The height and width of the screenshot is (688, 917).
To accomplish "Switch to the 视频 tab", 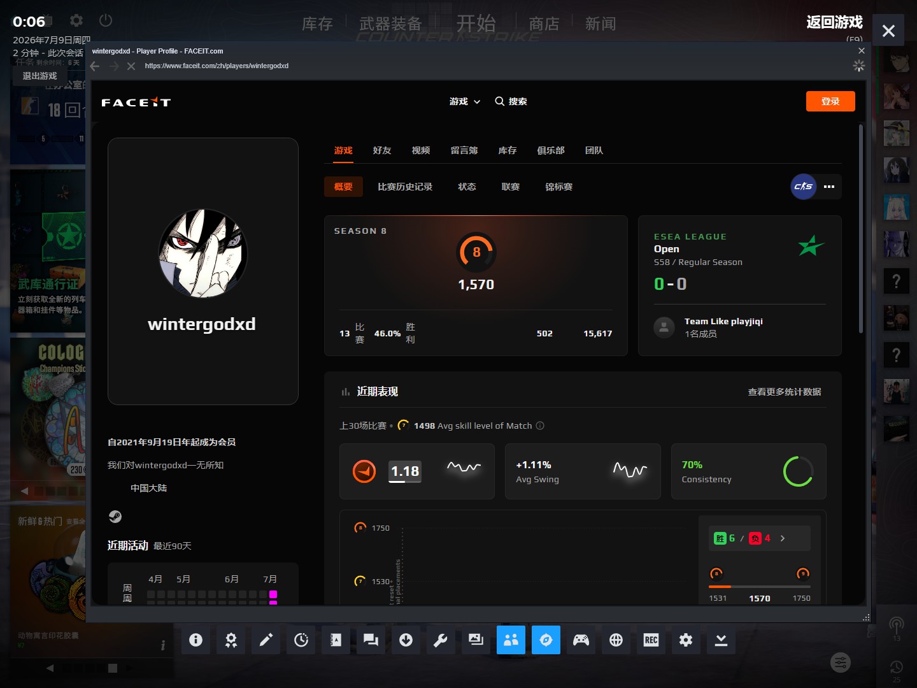I will tap(421, 150).
